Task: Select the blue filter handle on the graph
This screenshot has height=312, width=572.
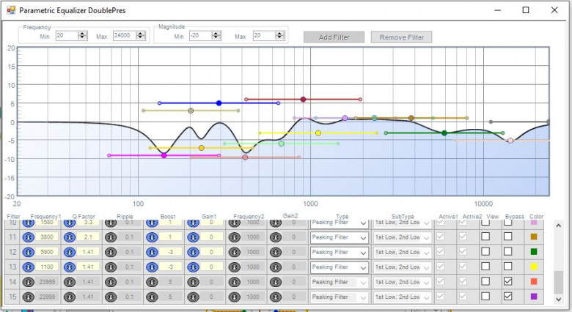Action: coord(219,103)
